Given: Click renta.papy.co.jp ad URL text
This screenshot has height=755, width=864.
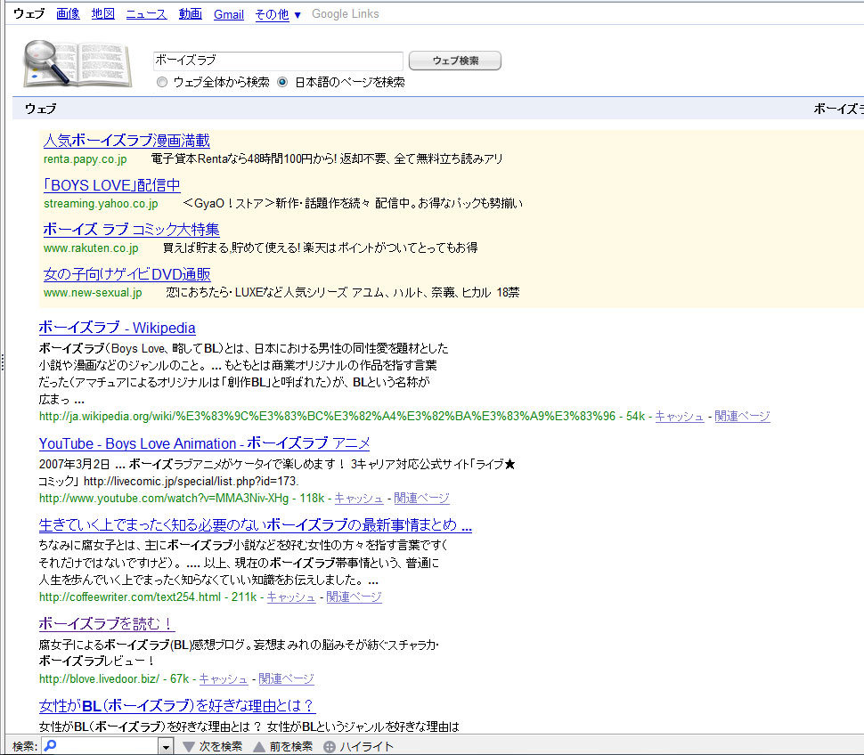Looking at the screenshot, I should coord(86,159).
